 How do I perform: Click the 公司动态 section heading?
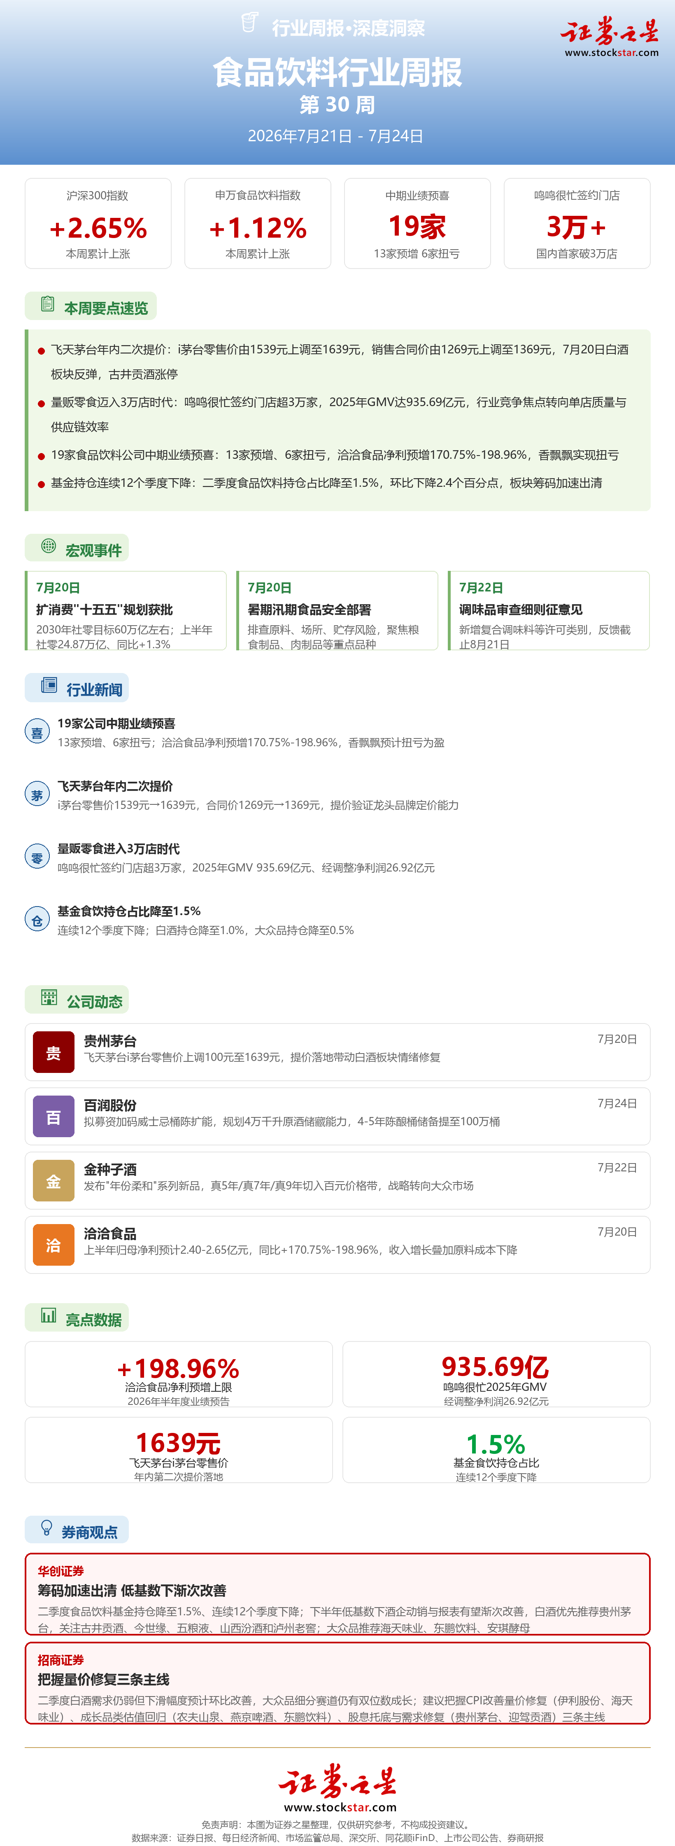tap(95, 1002)
